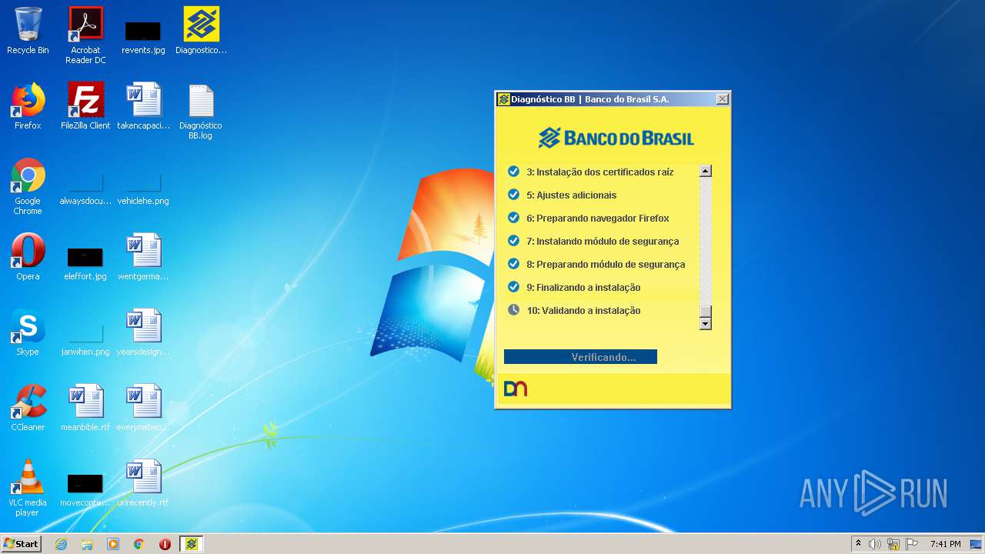
Task: Open Opera from the taskbar
Action: pyautogui.click(x=165, y=544)
